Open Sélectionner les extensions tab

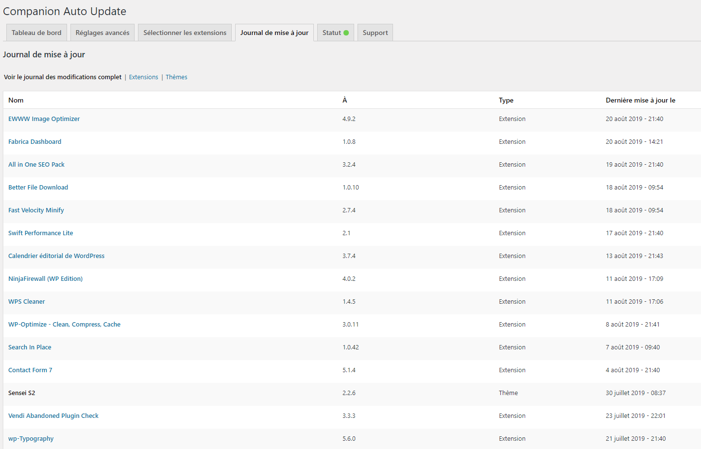coord(185,33)
